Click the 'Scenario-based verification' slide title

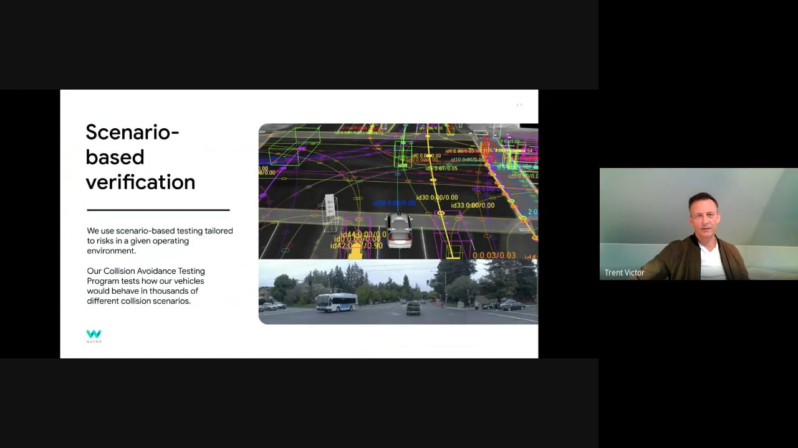[140, 157]
